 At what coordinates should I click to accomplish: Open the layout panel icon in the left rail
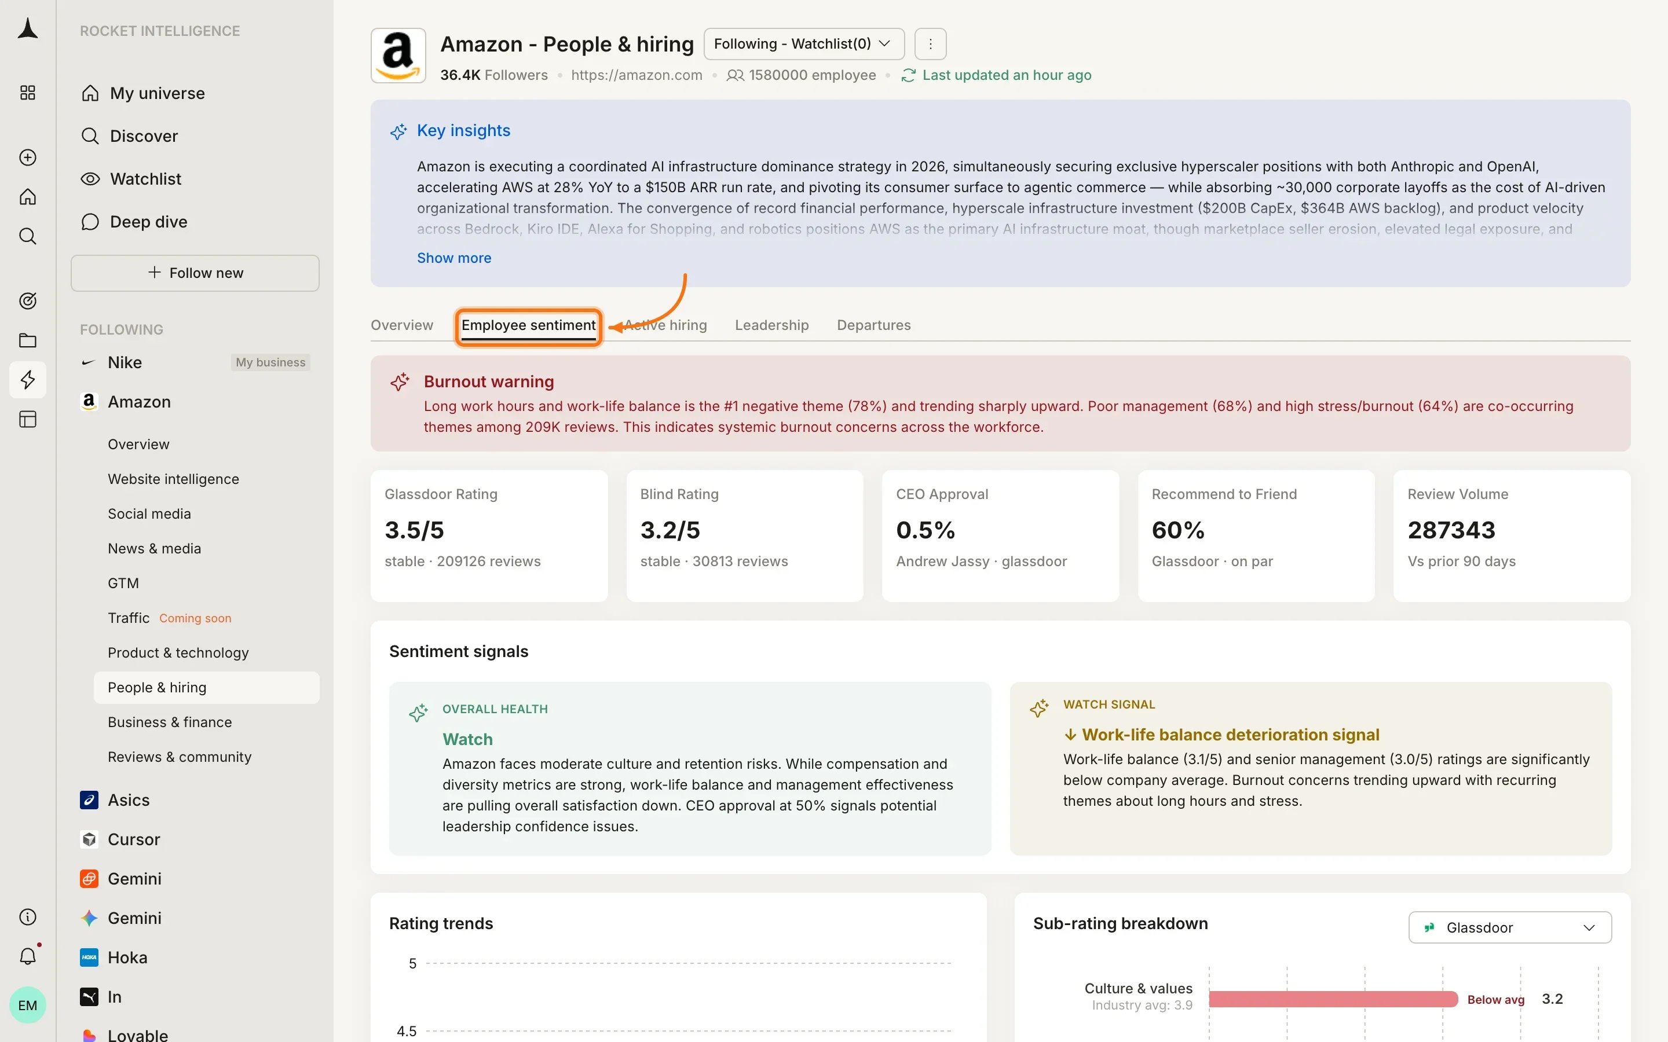[x=28, y=419]
